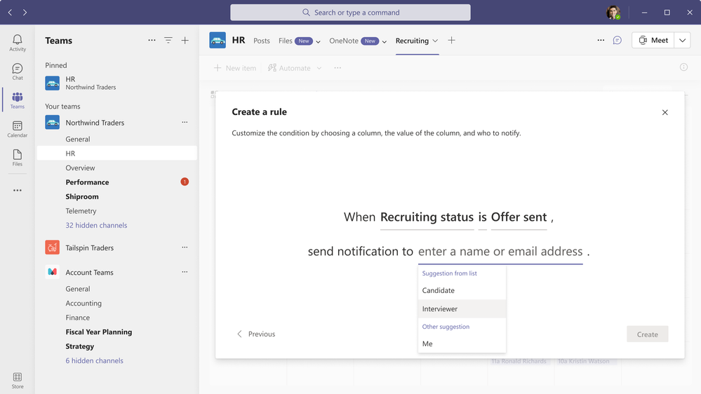This screenshot has width=701, height=394.
Task: Show more apps ellipsis in left rail
Action: click(18, 190)
